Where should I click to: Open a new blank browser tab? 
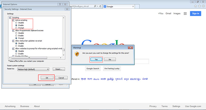pos(137,6)
